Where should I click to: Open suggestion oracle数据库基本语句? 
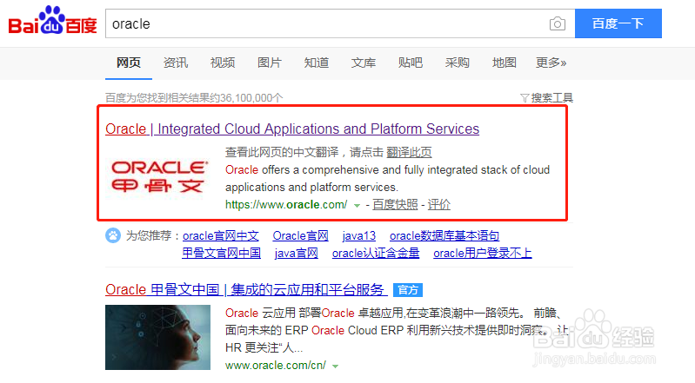444,235
